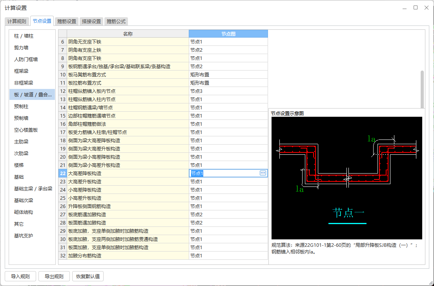Select the row 加腋分布筋构造
Screen dimensions: 434x286
[x=163, y=255]
